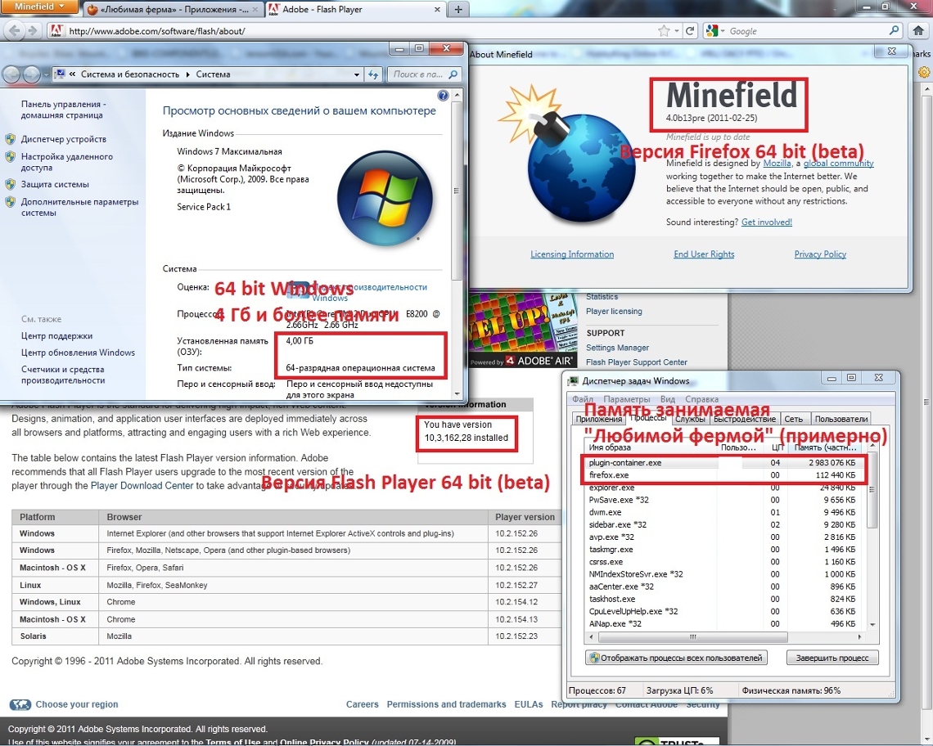Open the orange Minefield menu button
Viewport: 933px width, 746px height.
point(39,7)
